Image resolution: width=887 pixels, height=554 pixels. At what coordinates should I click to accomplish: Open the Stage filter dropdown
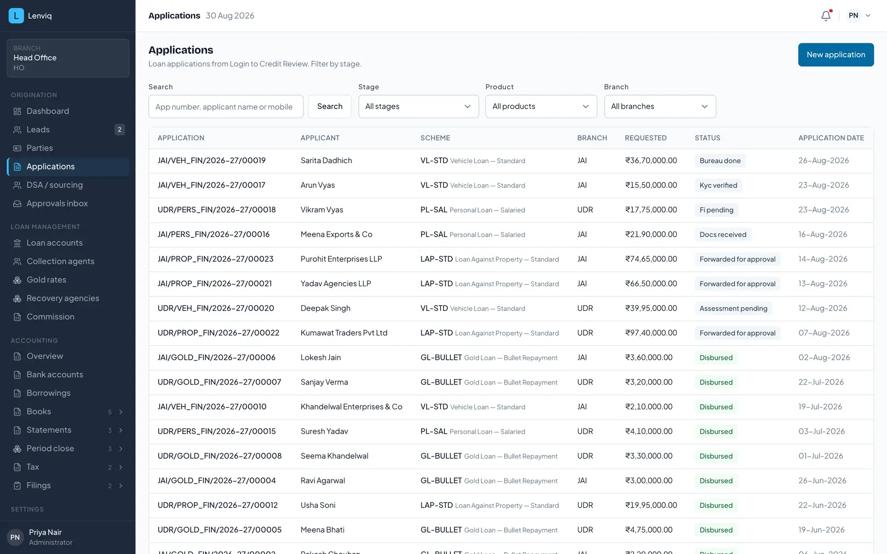click(418, 106)
